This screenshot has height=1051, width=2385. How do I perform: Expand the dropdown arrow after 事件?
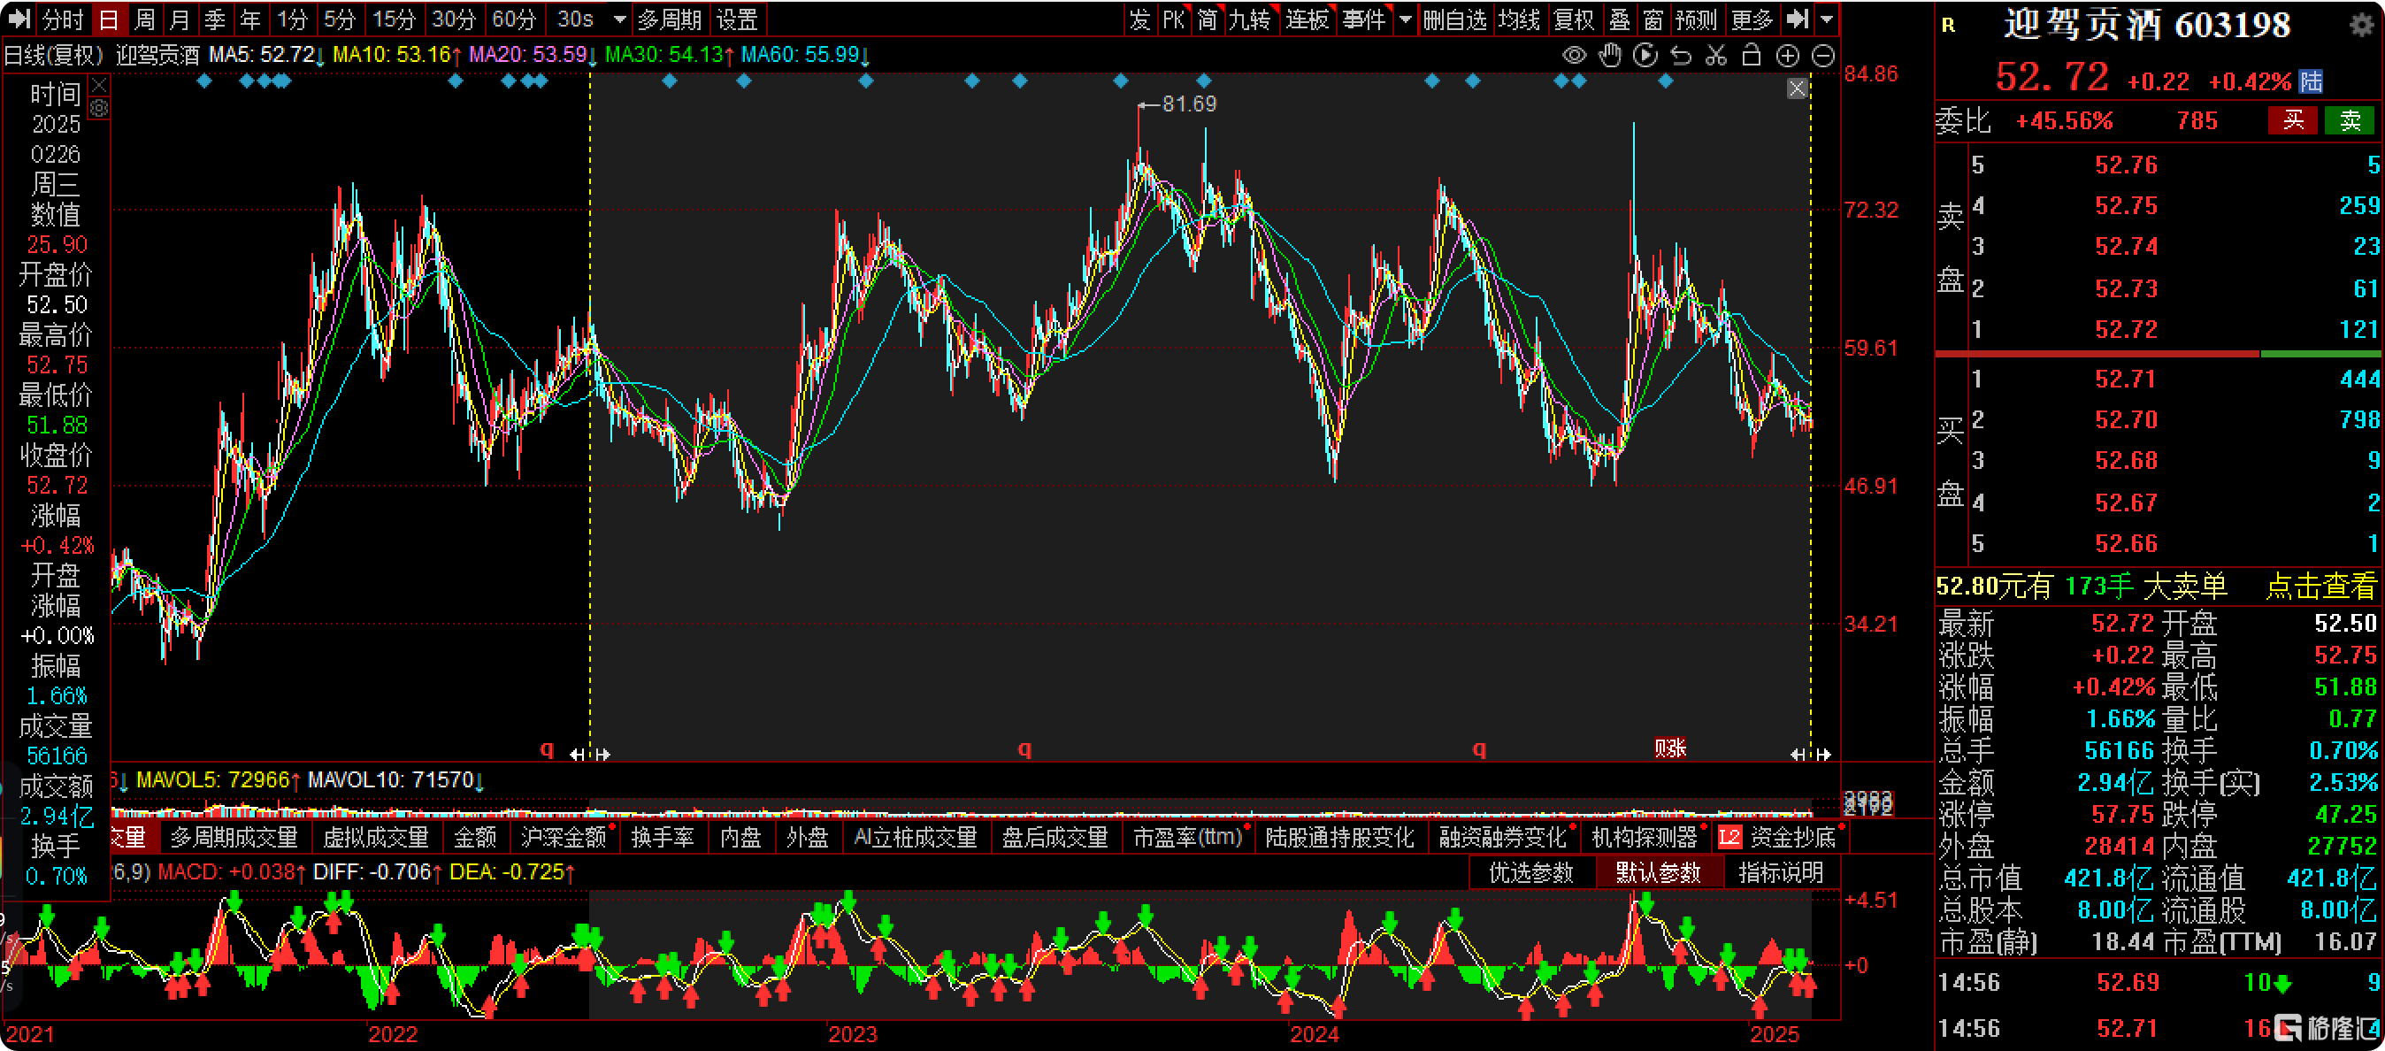click(x=1406, y=19)
